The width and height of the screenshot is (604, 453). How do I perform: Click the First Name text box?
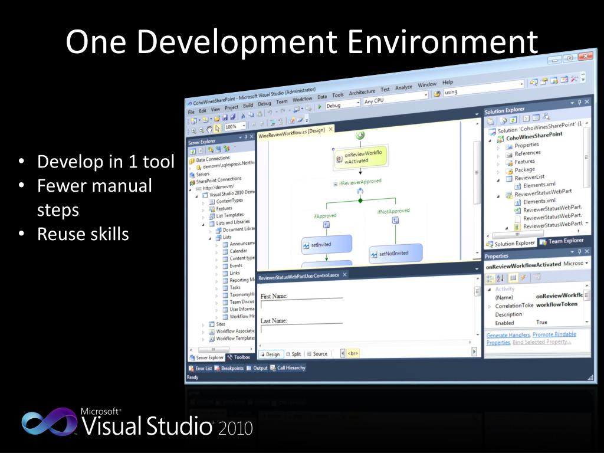tap(301, 304)
